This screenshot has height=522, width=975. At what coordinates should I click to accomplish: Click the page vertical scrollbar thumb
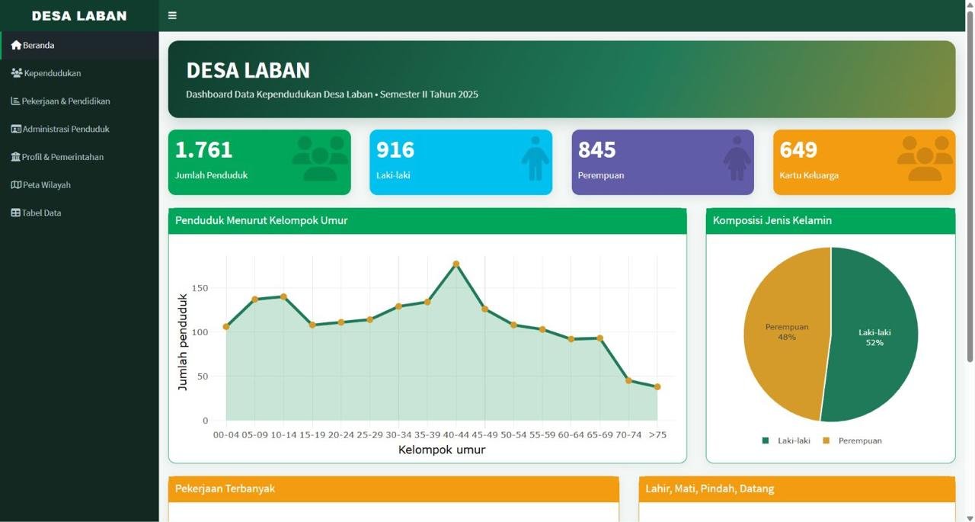970,184
